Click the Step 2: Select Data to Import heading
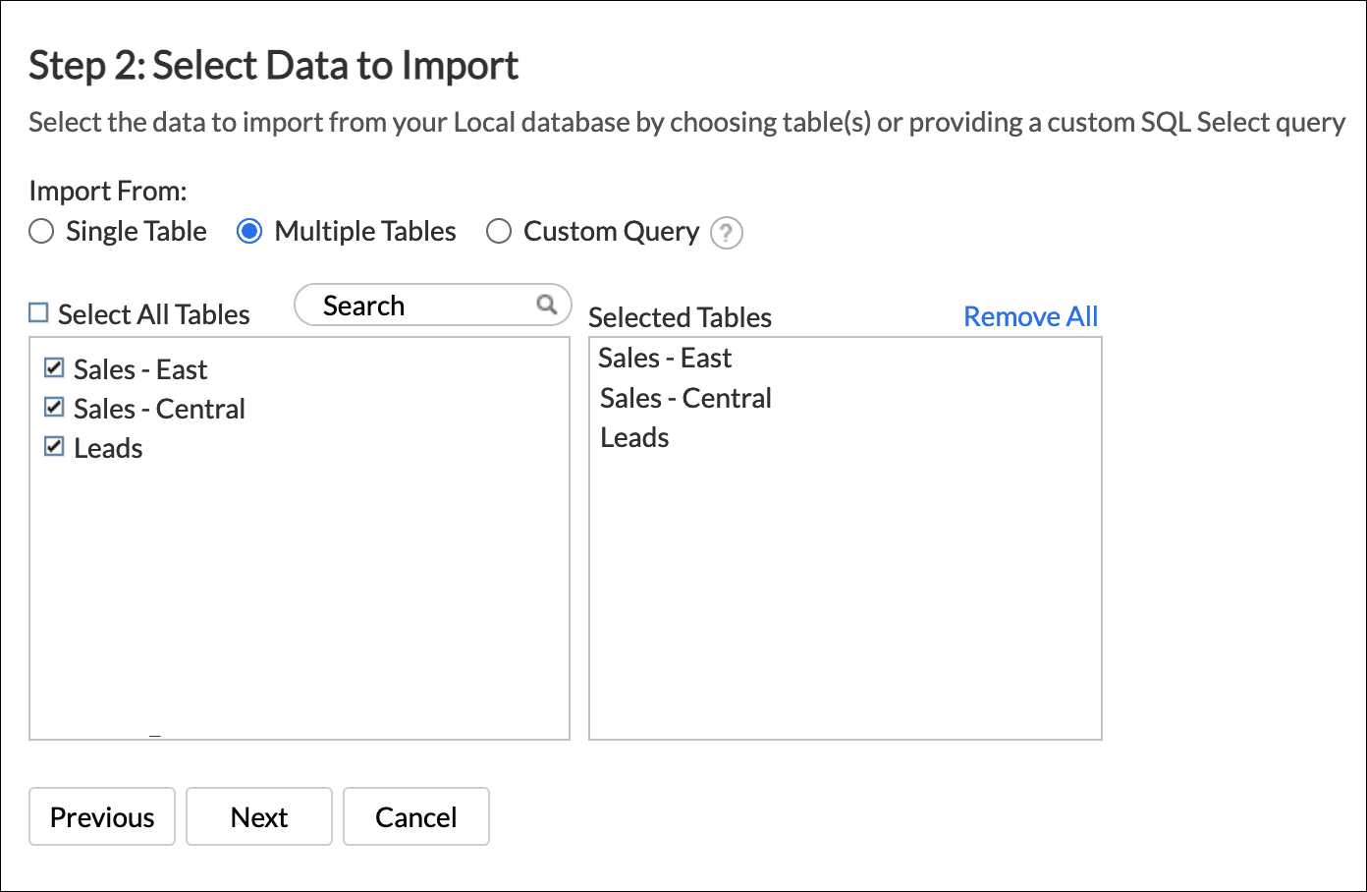The image size is (1367, 892). (273, 66)
